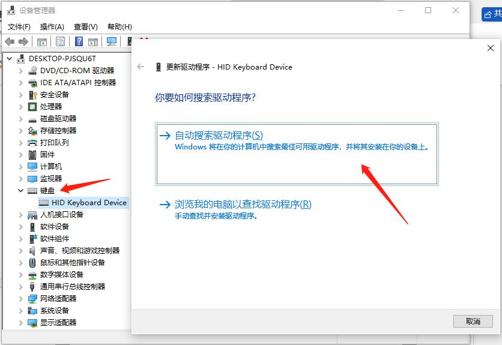Expand the 磁盘驱动器 node

(x=21, y=119)
